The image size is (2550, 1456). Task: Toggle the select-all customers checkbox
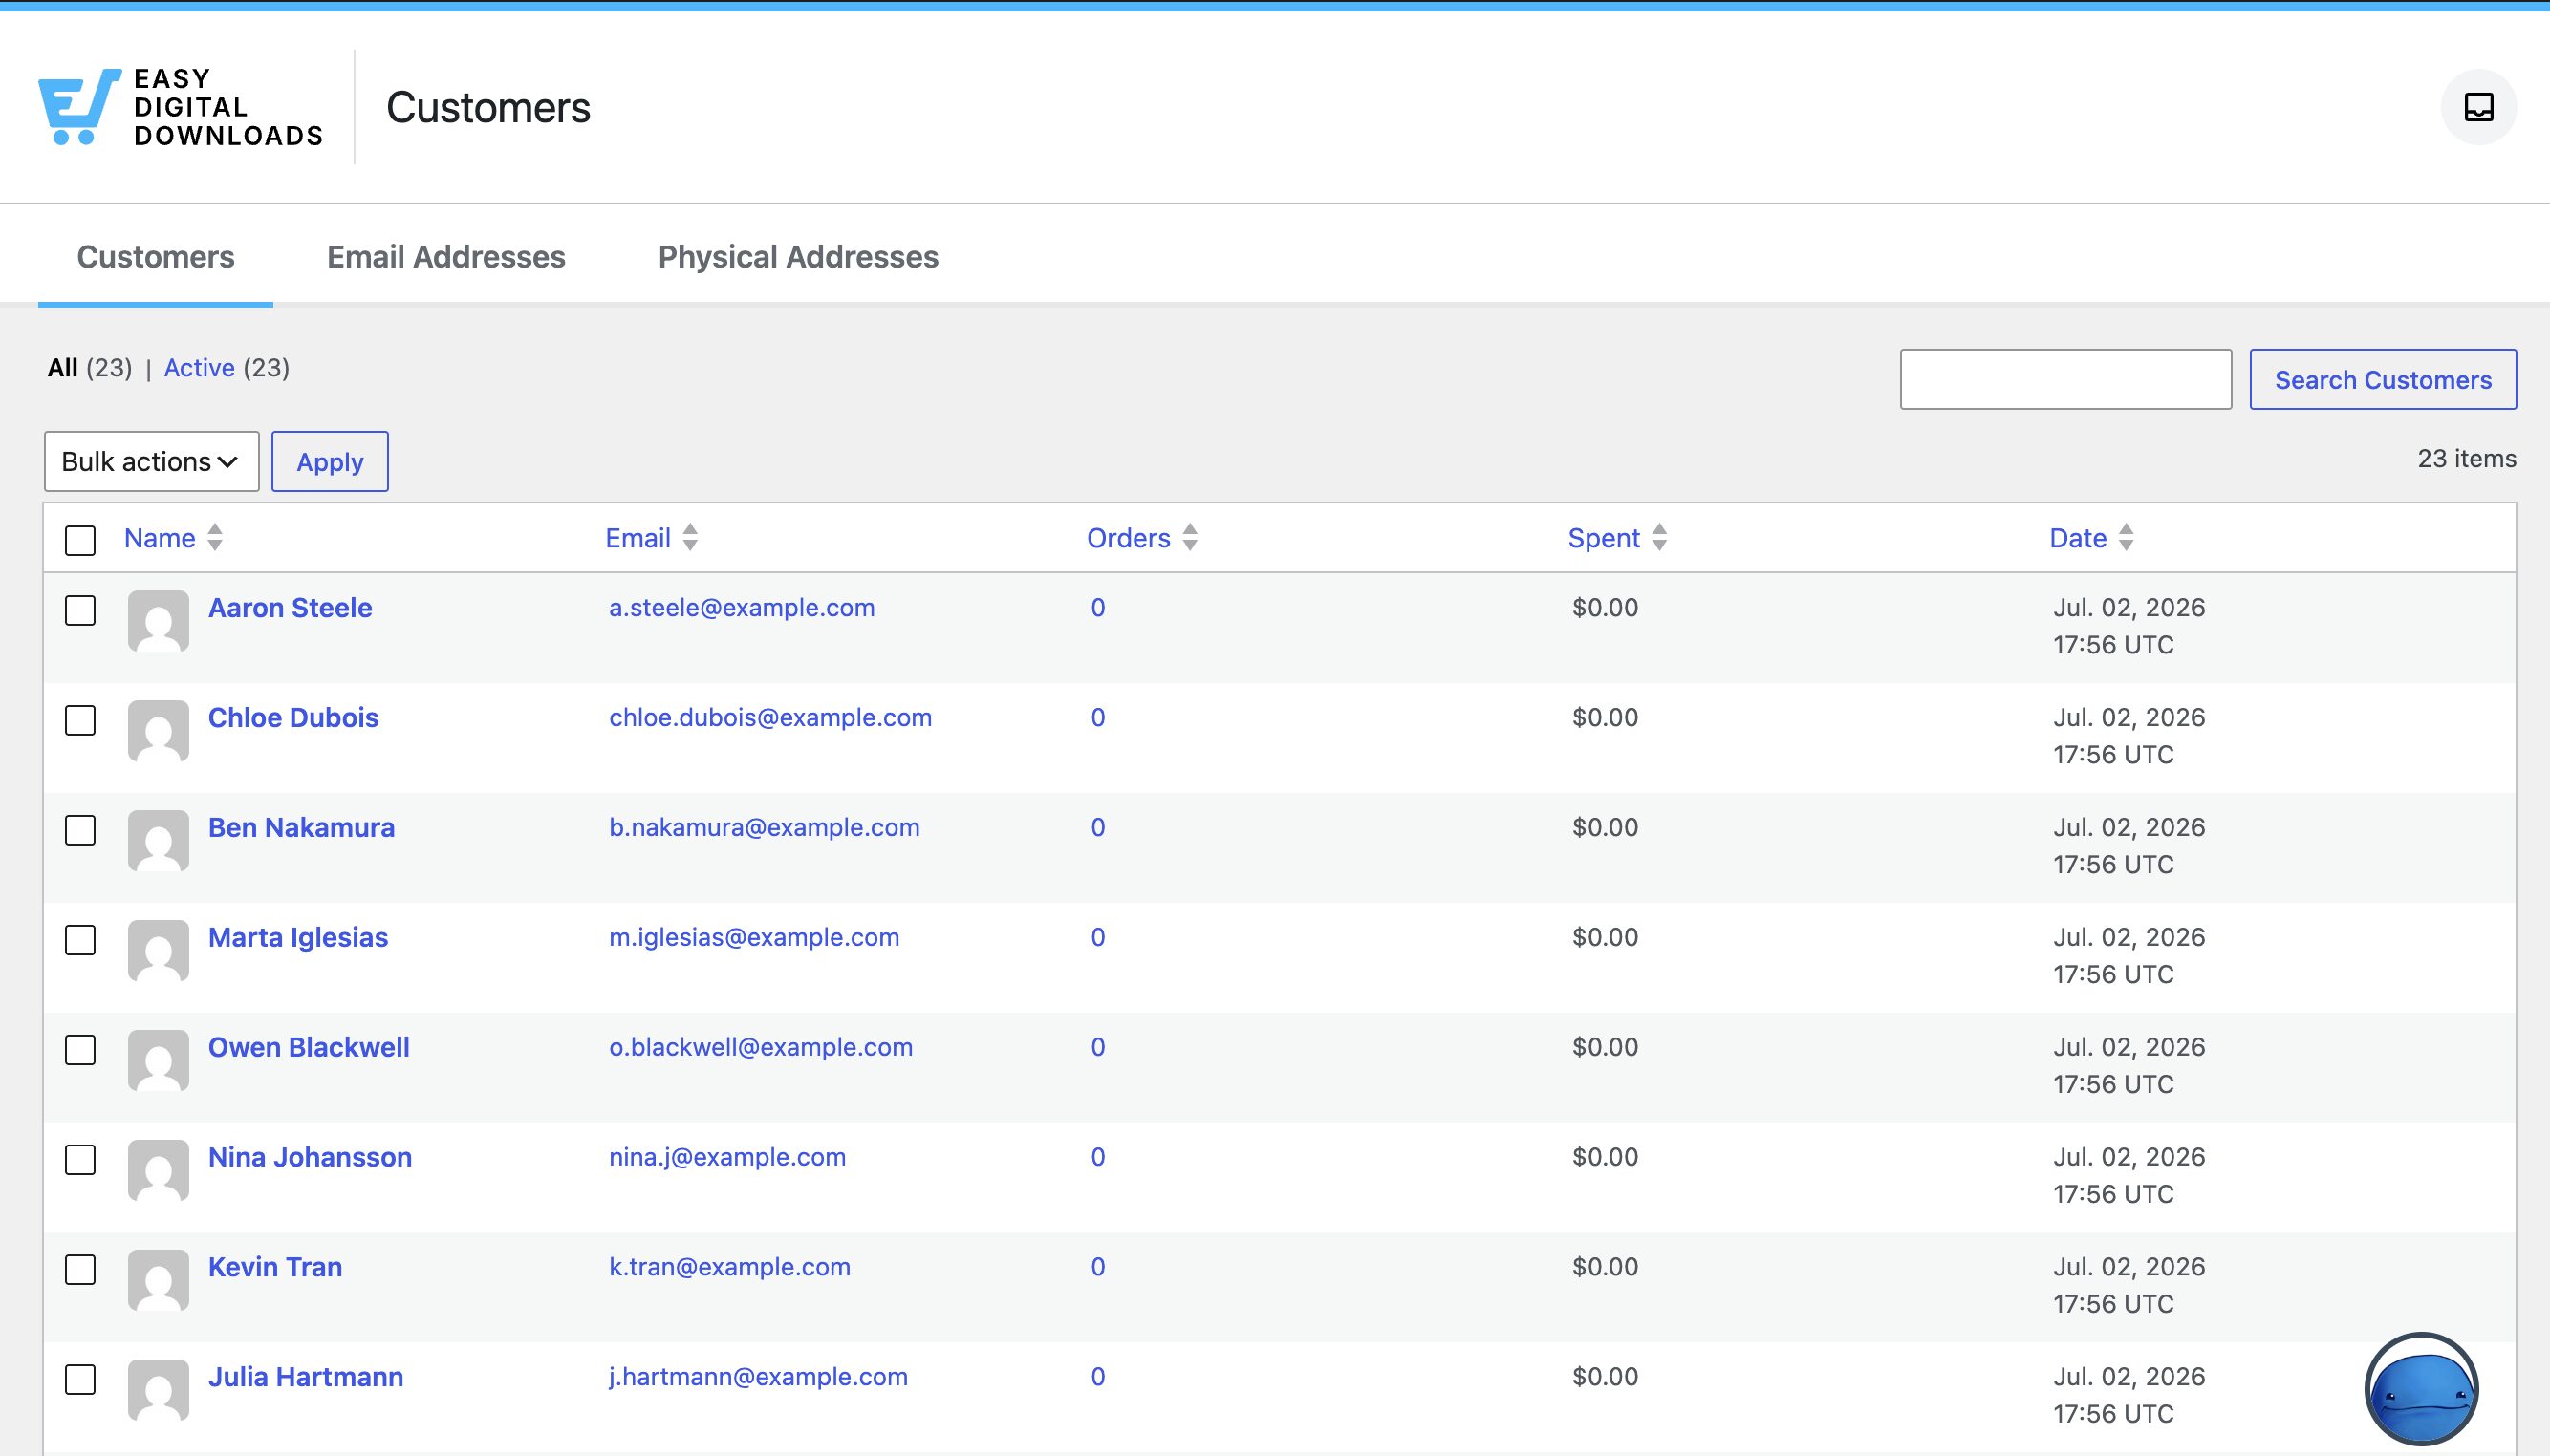pyautogui.click(x=80, y=540)
